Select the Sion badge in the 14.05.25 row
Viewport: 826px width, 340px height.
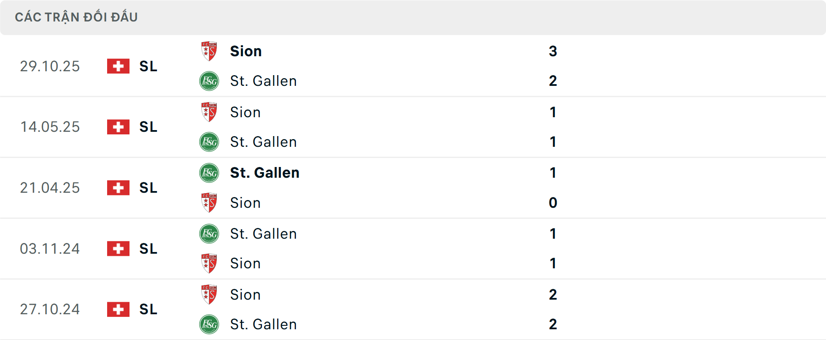coord(209,111)
